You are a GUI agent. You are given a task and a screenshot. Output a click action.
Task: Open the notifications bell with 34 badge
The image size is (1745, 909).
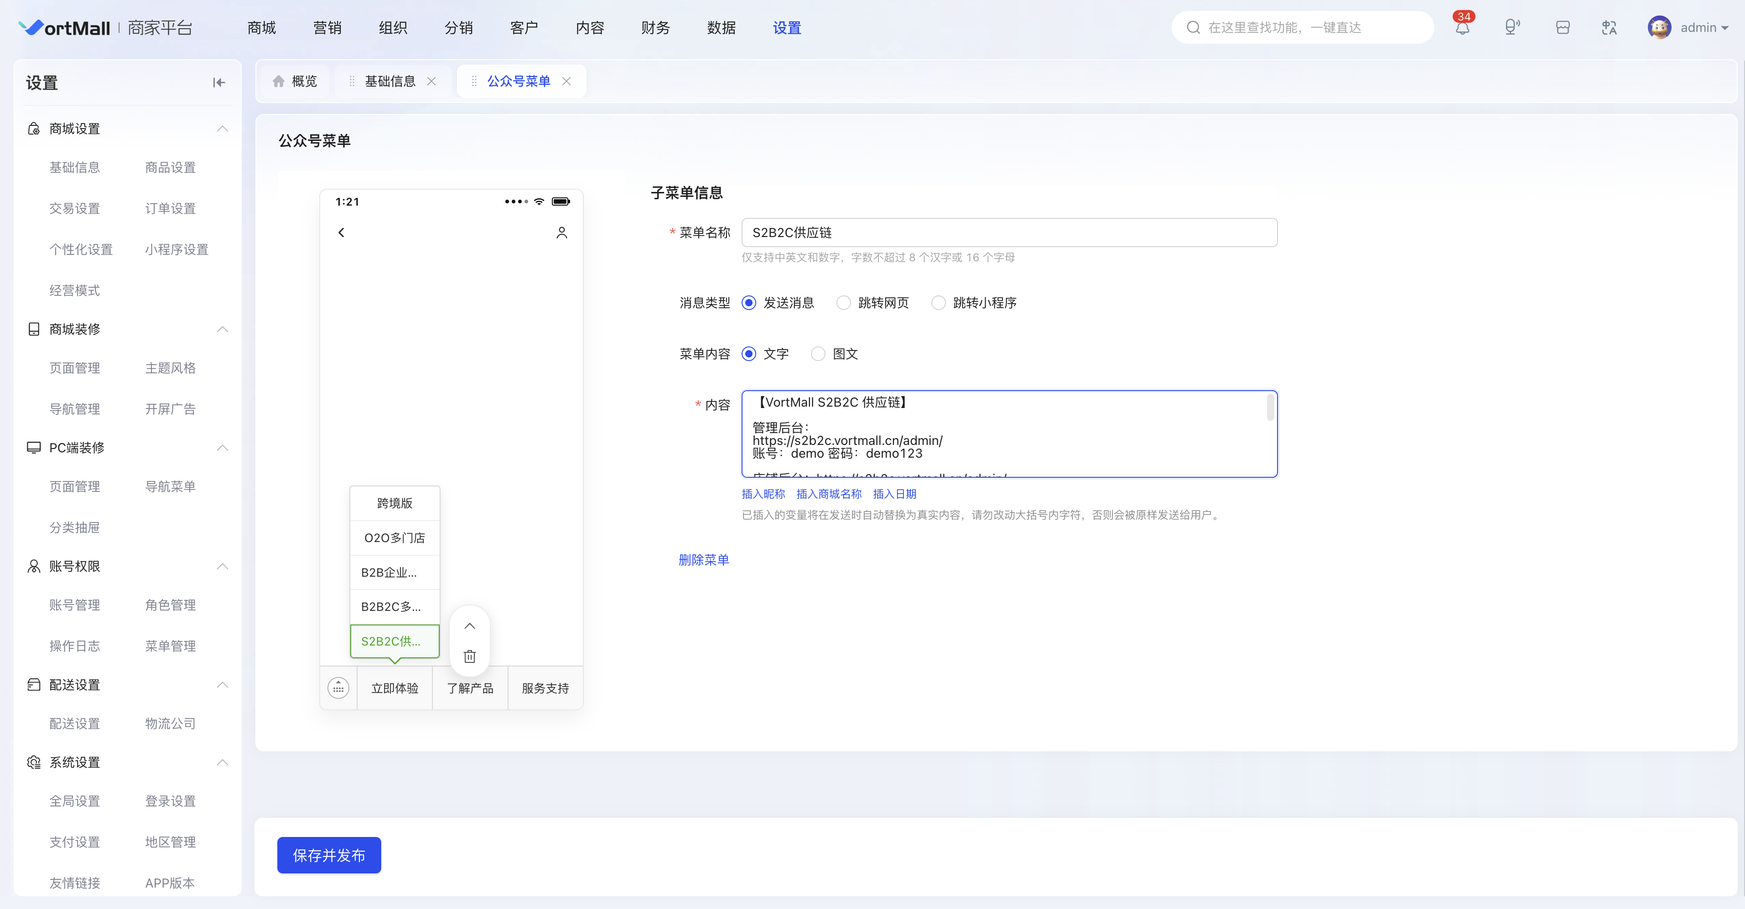(x=1463, y=28)
